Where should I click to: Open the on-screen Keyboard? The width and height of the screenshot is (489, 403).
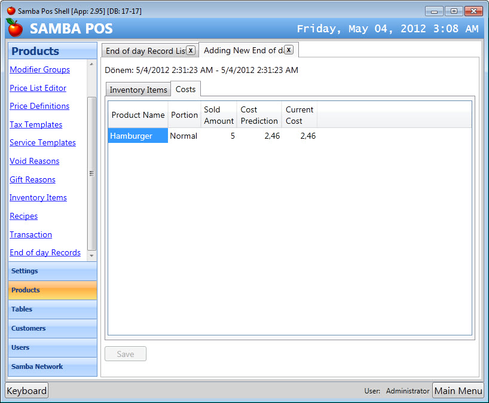coord(27,390)
